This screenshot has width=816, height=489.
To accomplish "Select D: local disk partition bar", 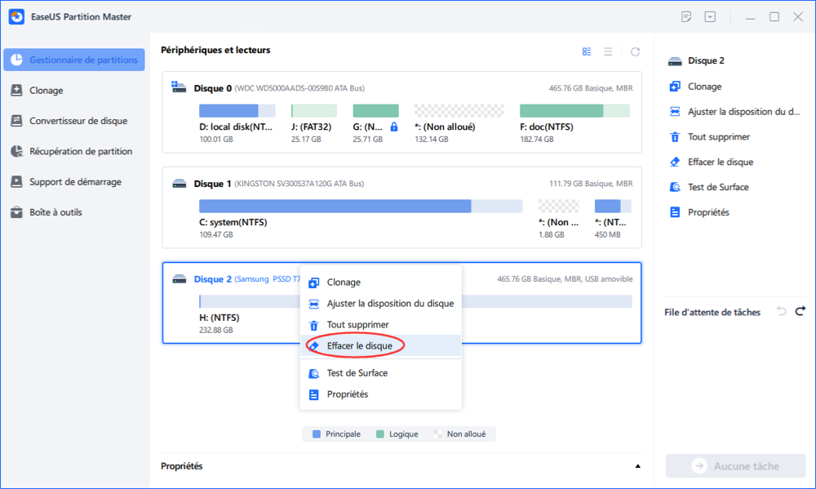I will click(237, 110).
